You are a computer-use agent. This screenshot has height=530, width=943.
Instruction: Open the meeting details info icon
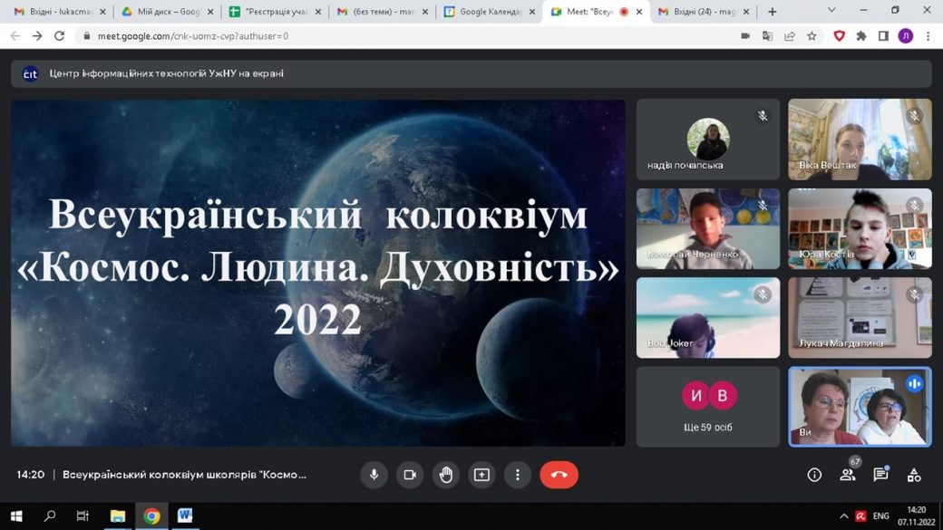pyautogui.click(x=814, y=475)
